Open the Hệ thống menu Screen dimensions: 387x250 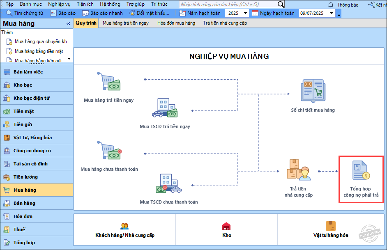[x=110, y=4]
